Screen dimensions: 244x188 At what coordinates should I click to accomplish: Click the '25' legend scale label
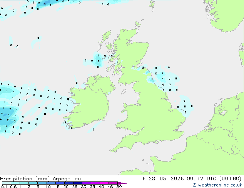coord(75,186)
